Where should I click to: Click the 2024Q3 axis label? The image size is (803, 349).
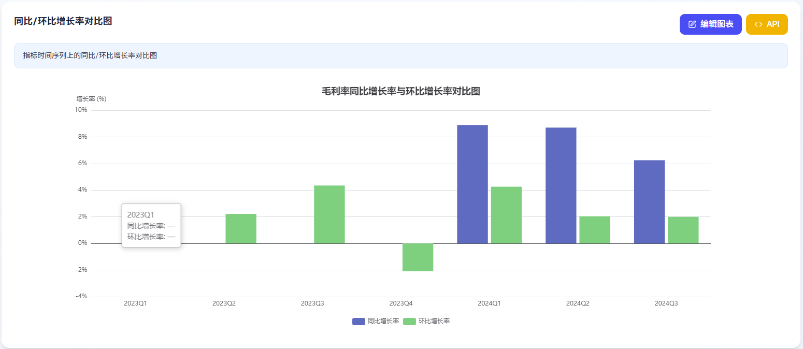pyautogui.click(x=666, y=303)
